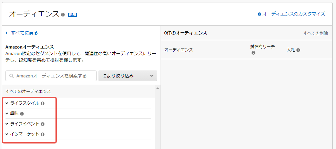Click info icon under 潜在的リーチ column
This screenshot has width=336, height=149.
click(253, 53)
